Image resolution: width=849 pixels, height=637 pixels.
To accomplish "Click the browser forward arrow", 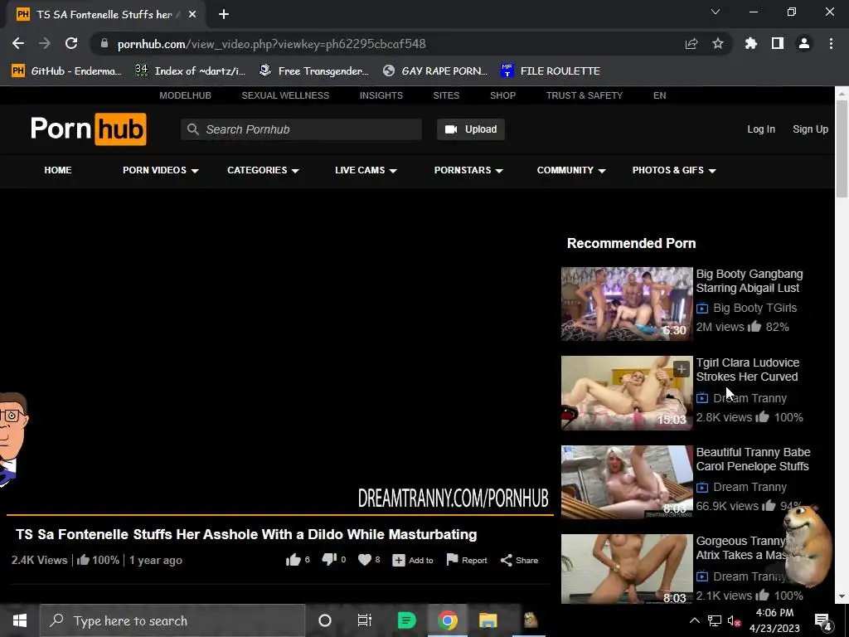I will pos(45,43).
